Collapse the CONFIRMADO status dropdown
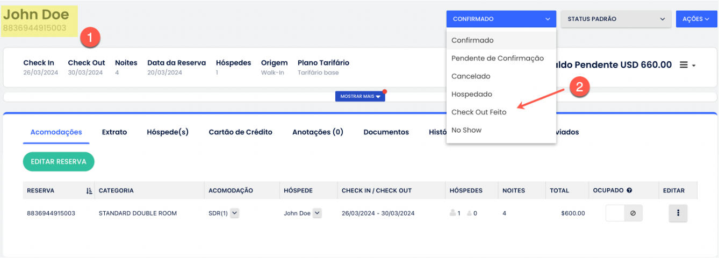Screen dimensions: 719x258 tap(501, 19)
